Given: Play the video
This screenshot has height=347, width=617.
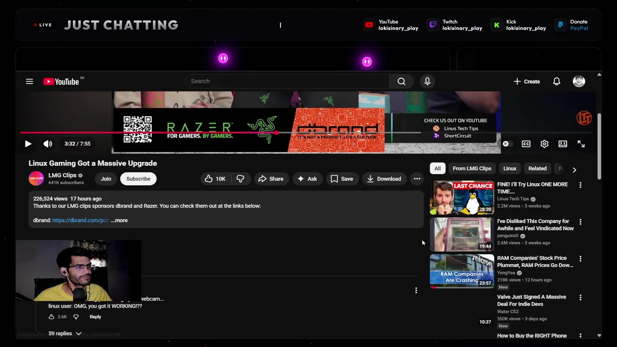Looking at the screenshot, I should pyautogui.click(x=28, y=144).
